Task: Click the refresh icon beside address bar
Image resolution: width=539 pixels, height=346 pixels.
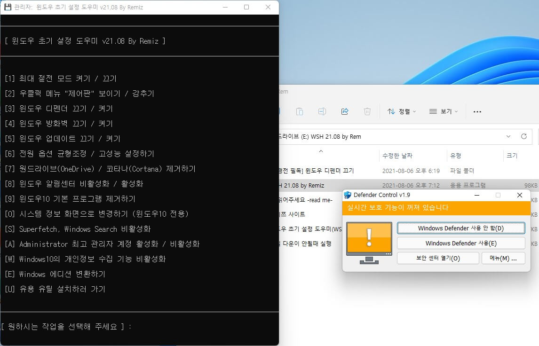Action: (524, 136)
